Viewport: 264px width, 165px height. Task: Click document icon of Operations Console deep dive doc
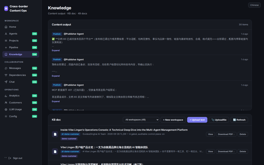click(x=55, y=134)
